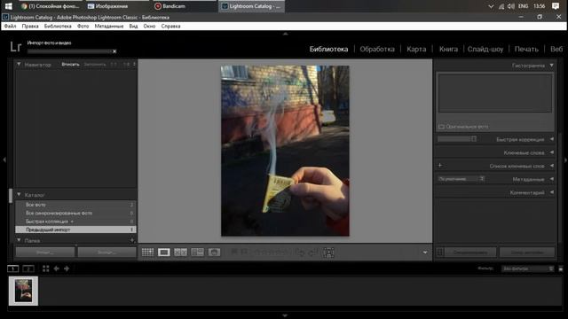Open toolbar content options arrow

(425, 253)
